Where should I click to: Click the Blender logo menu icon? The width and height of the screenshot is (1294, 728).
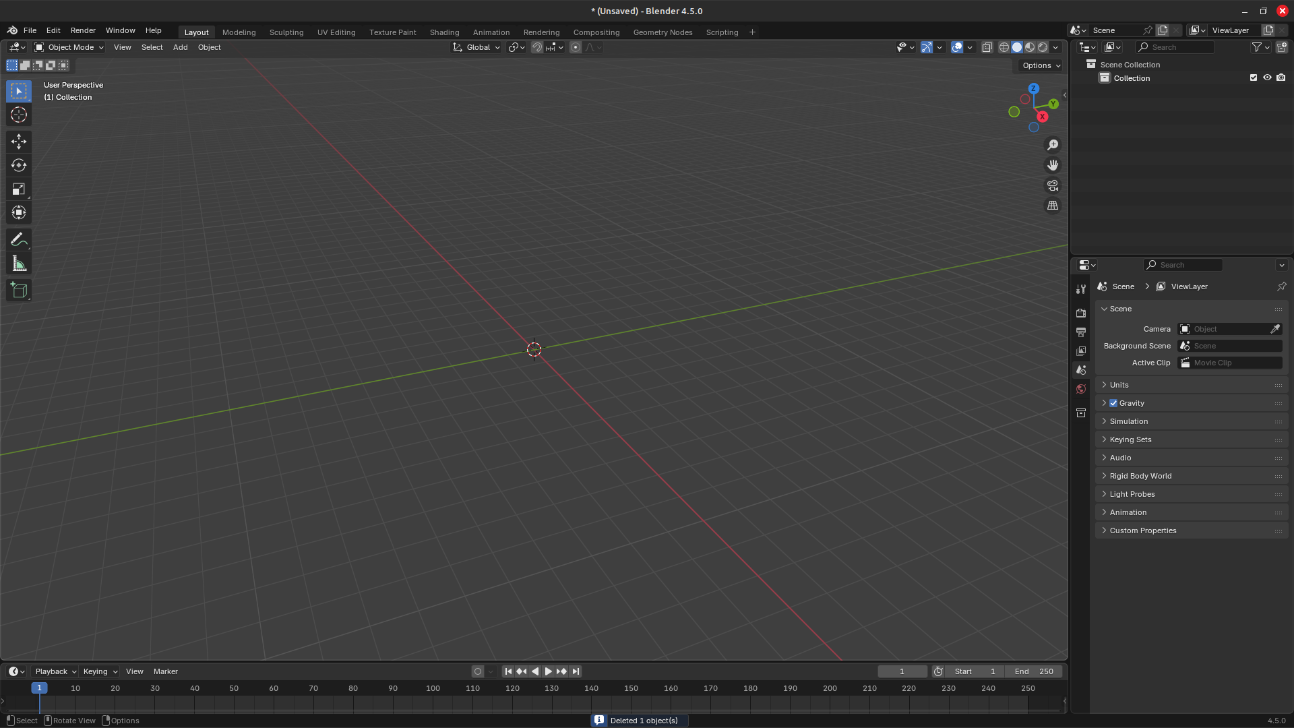click(x=12, y=30)
